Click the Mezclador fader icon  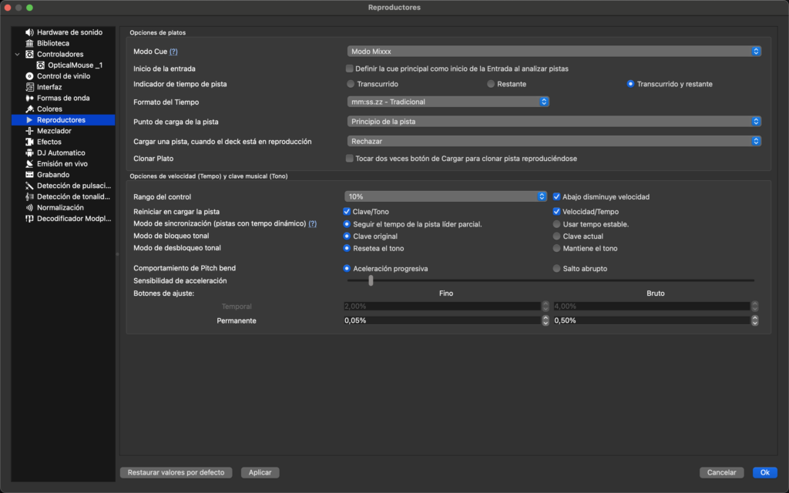30,131
